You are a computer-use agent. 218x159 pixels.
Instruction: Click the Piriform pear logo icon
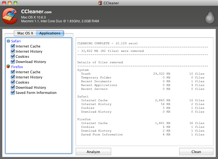209,18
